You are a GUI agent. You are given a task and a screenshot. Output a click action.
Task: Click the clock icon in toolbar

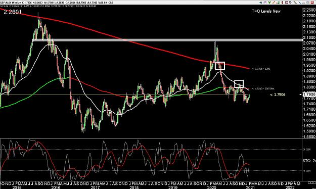pyautogui.click(x=286, y=3)
